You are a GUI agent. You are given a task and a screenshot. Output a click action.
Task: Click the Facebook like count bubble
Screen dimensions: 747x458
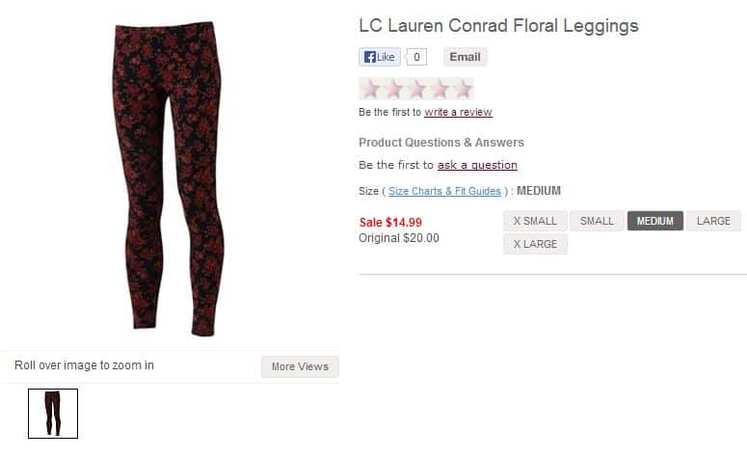[x=416, y=57]
